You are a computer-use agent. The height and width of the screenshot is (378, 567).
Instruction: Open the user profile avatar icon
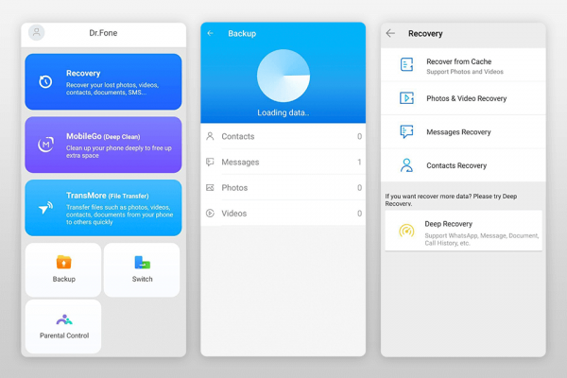tap(37, 32)
